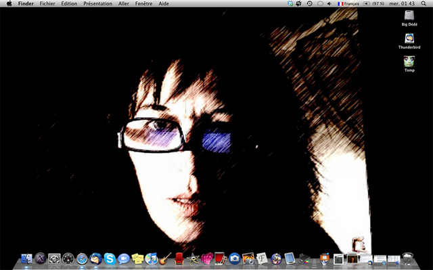Expand the Français input source menu
Image resolution: width=433 pixels, height=270 pixels.
(x=348, y=3)
